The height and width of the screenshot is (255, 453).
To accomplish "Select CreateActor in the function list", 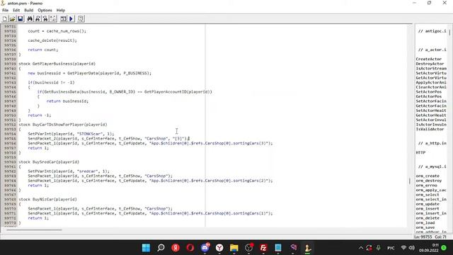I will 428,59.
